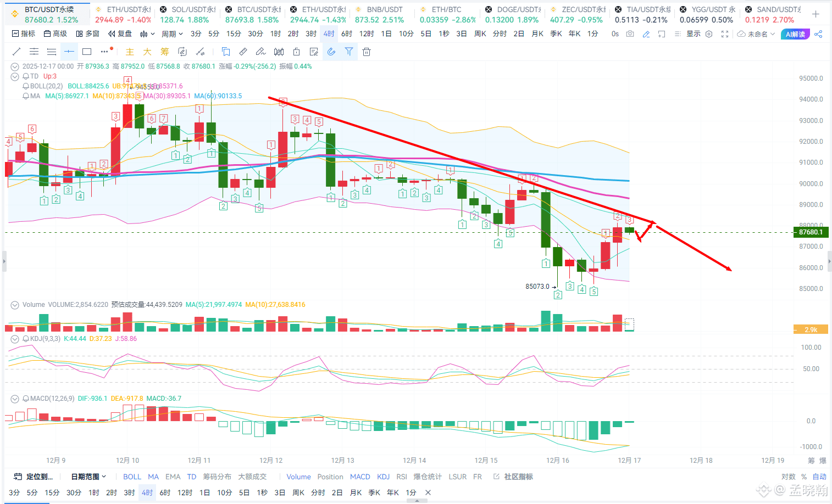Collapse the main chart info expander
The width and height of the screenshot is (832, 504).
[x=15, y=66]
